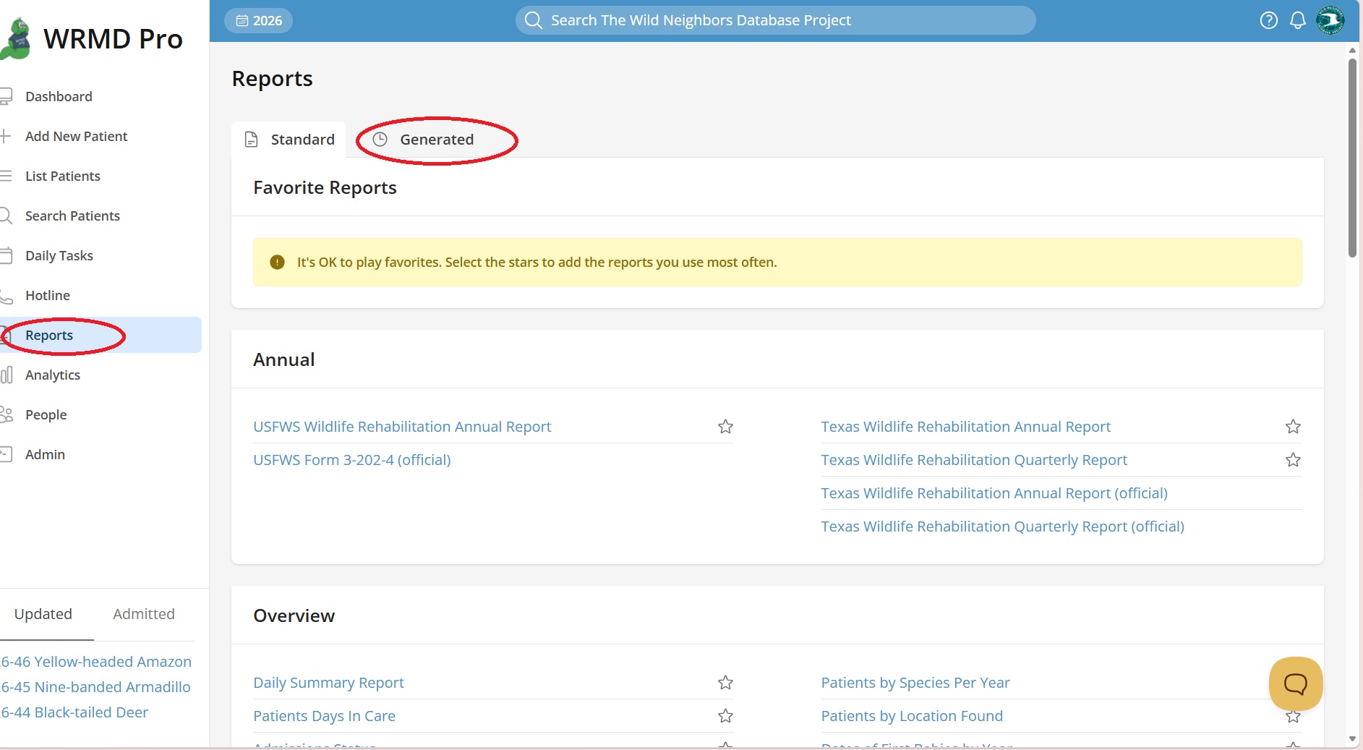Open Patients by Species Per Year
The height and width of the screenshot is (750, 1363).
click(915, 683)
